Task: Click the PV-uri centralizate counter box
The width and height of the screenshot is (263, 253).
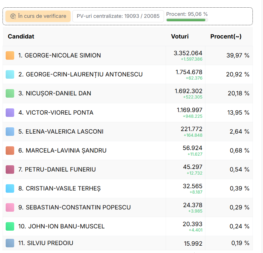Action: click(x=118, y=16)
